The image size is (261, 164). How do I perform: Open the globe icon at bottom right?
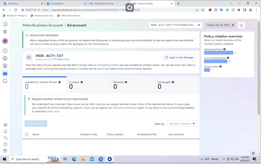click(253, 153)
